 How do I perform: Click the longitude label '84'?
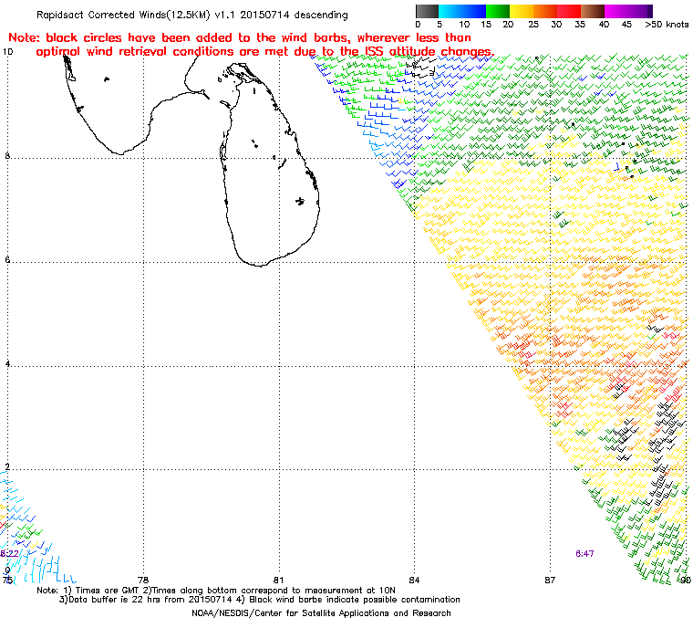(x=414, y=580)
